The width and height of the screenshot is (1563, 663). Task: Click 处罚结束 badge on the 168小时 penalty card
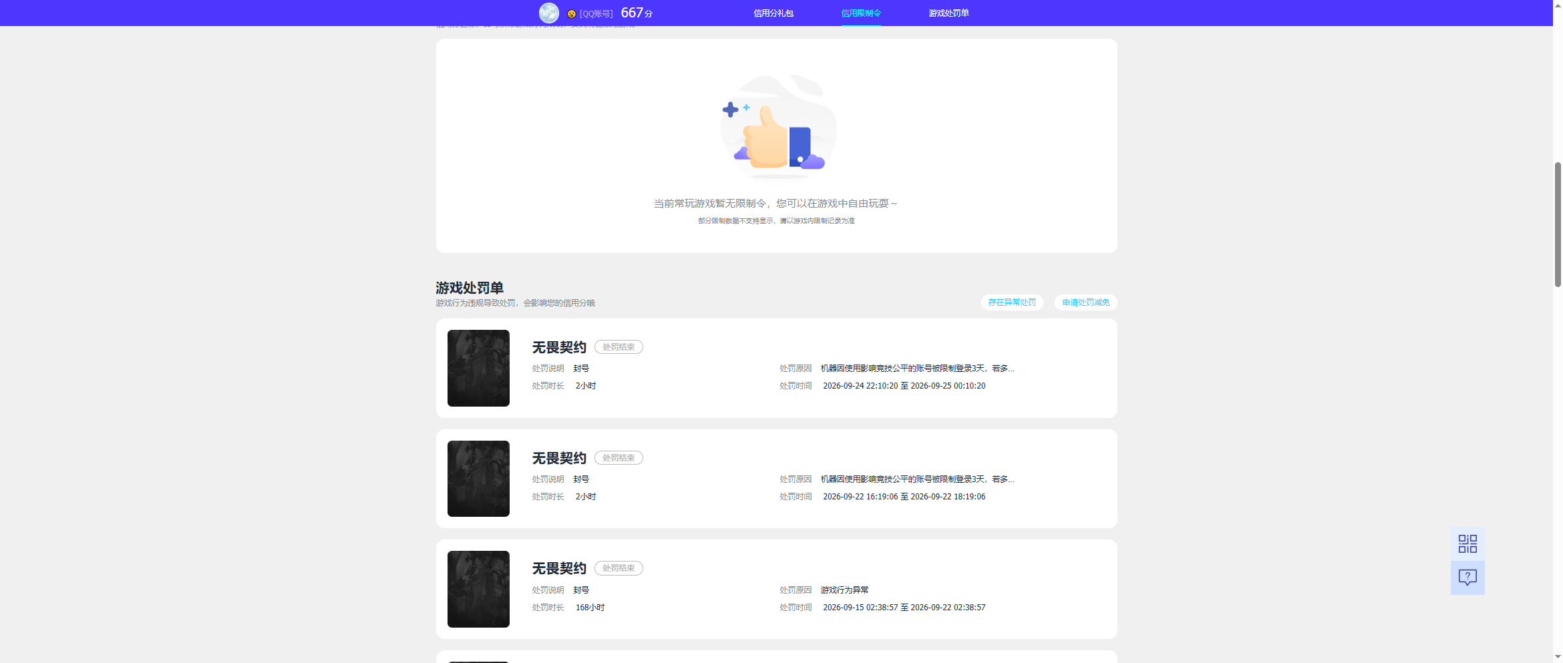click(619, 568)
